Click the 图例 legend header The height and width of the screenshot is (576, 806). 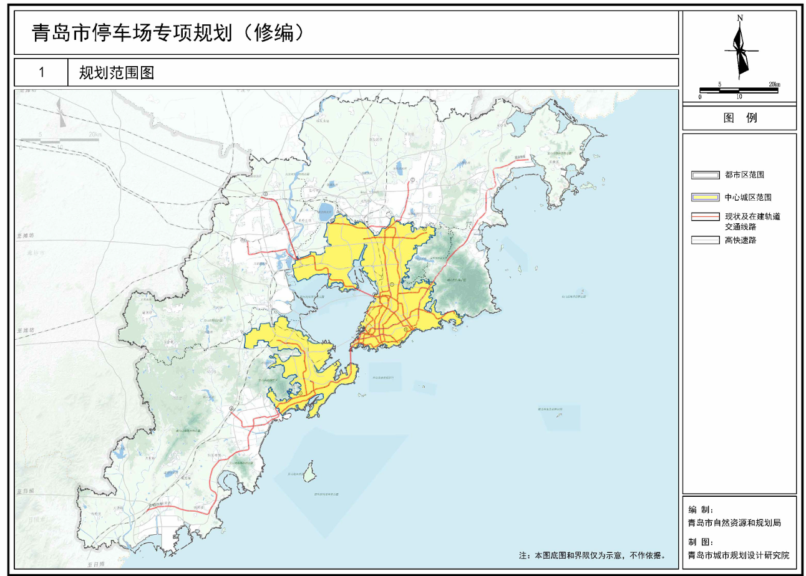click(739, 118)
